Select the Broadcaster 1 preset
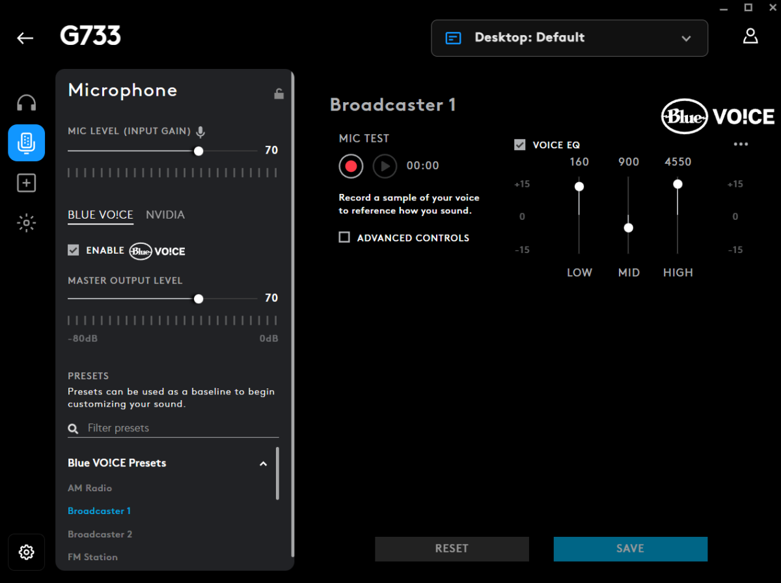 (x=100, y=511)
